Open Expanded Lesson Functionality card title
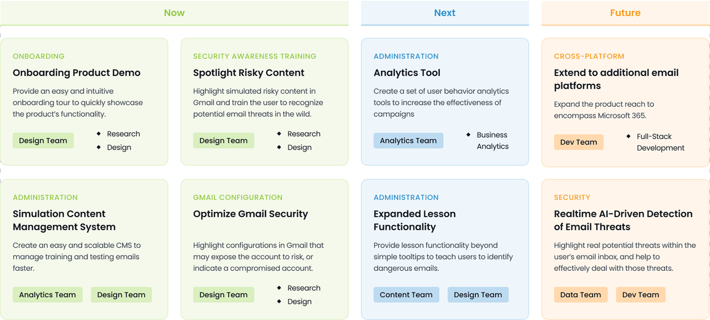 (x=414, y=220)
